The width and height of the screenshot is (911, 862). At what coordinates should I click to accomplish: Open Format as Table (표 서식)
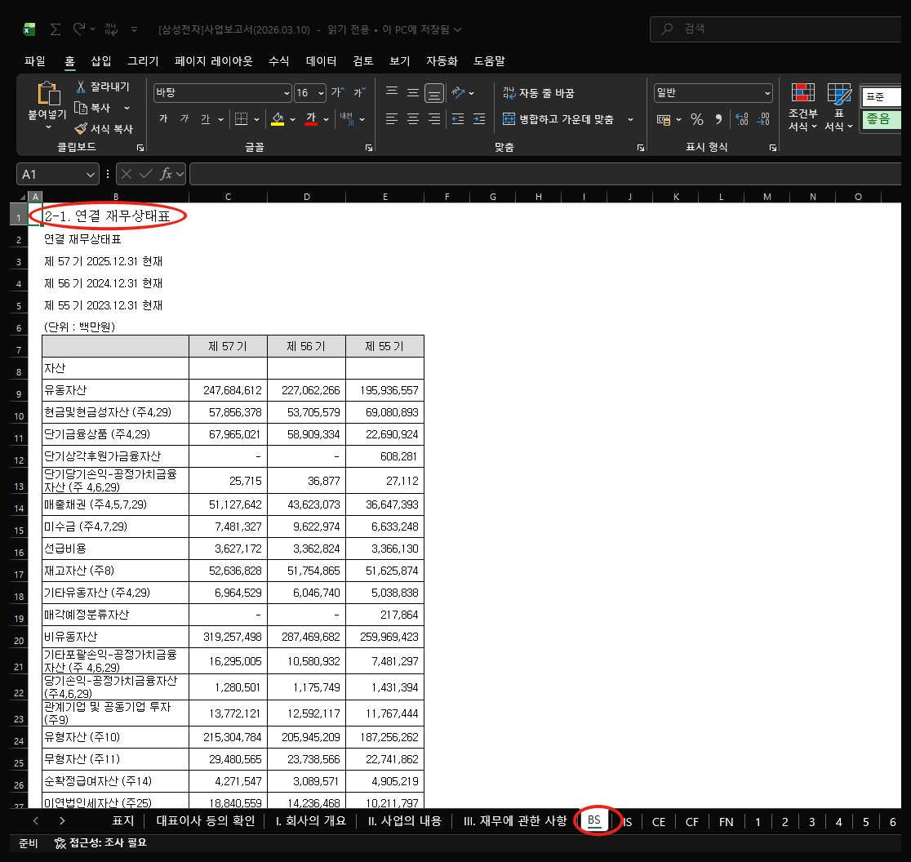[x=839, y=107]
